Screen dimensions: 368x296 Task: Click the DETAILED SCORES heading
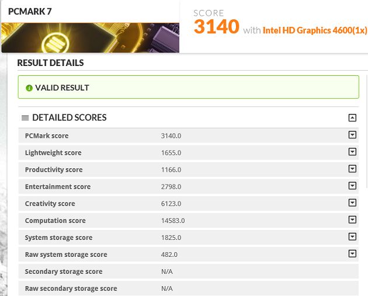pos(70,117)
